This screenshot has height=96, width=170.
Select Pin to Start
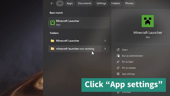[x=127, y=62]
